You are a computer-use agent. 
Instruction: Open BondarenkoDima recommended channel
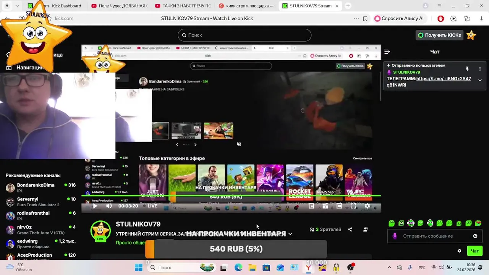[x=40, y=188]
